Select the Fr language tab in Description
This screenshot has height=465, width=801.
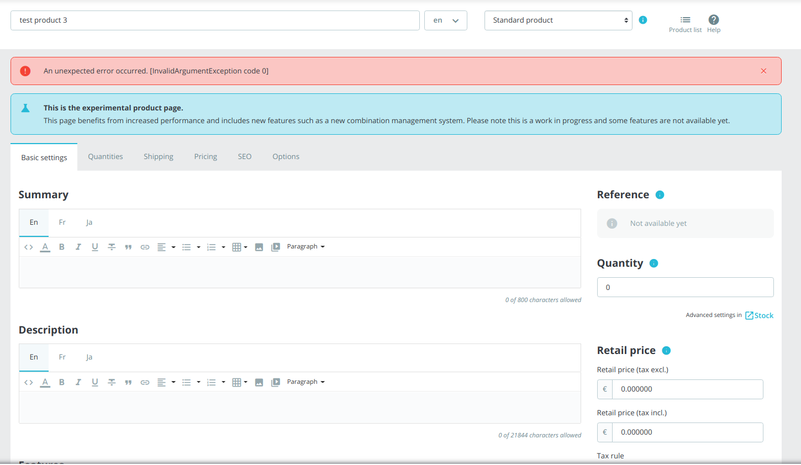[x=62, y=357]
